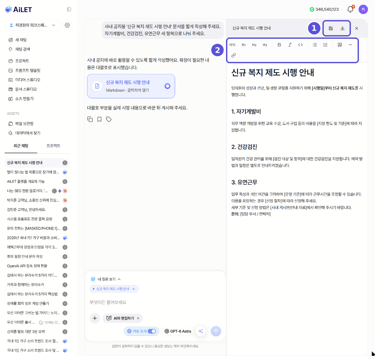The height and width of the screenshot is (356, 375).
Task: Open chat '2026년 국내 1인 가구 비율과 소비...'
Action: click(37, 238)
